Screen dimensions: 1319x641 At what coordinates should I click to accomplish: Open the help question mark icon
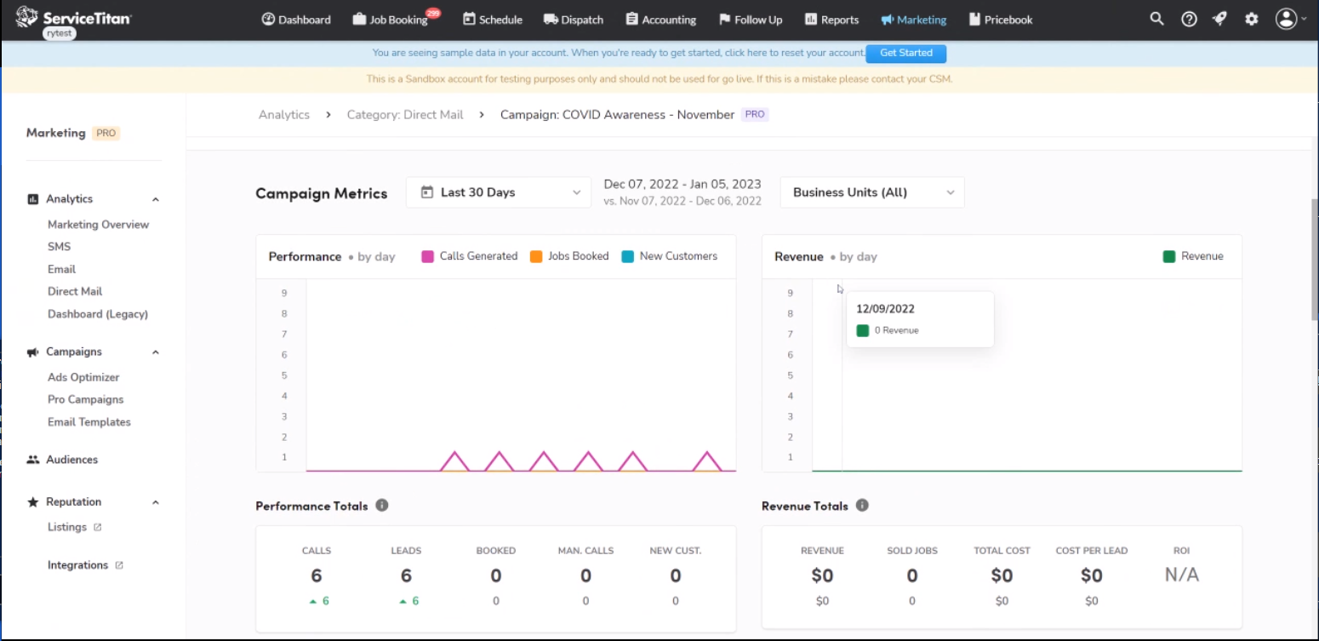click(x=1189, y=19)
